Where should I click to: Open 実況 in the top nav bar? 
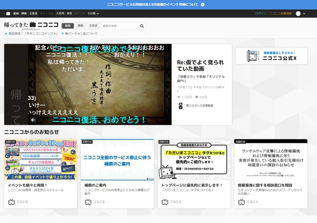(69, 14)
